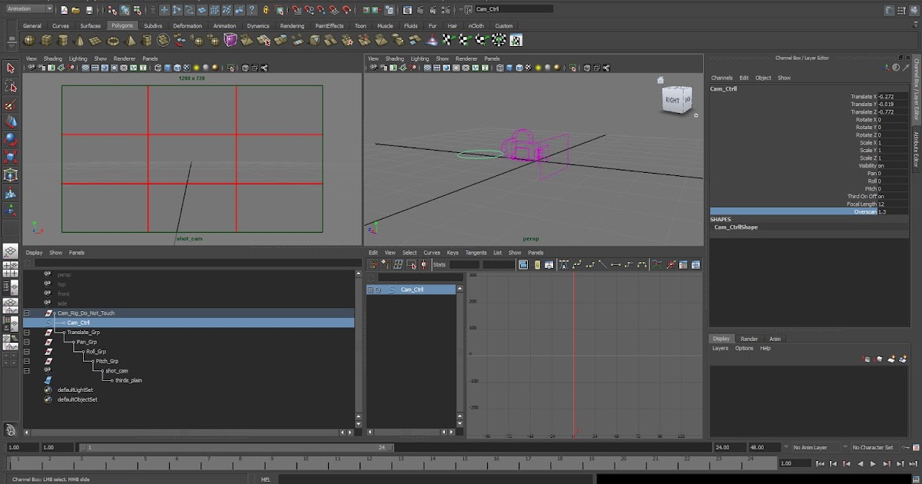
Task: Open the Channels menu in Channel Box
Action: [722, 78]
